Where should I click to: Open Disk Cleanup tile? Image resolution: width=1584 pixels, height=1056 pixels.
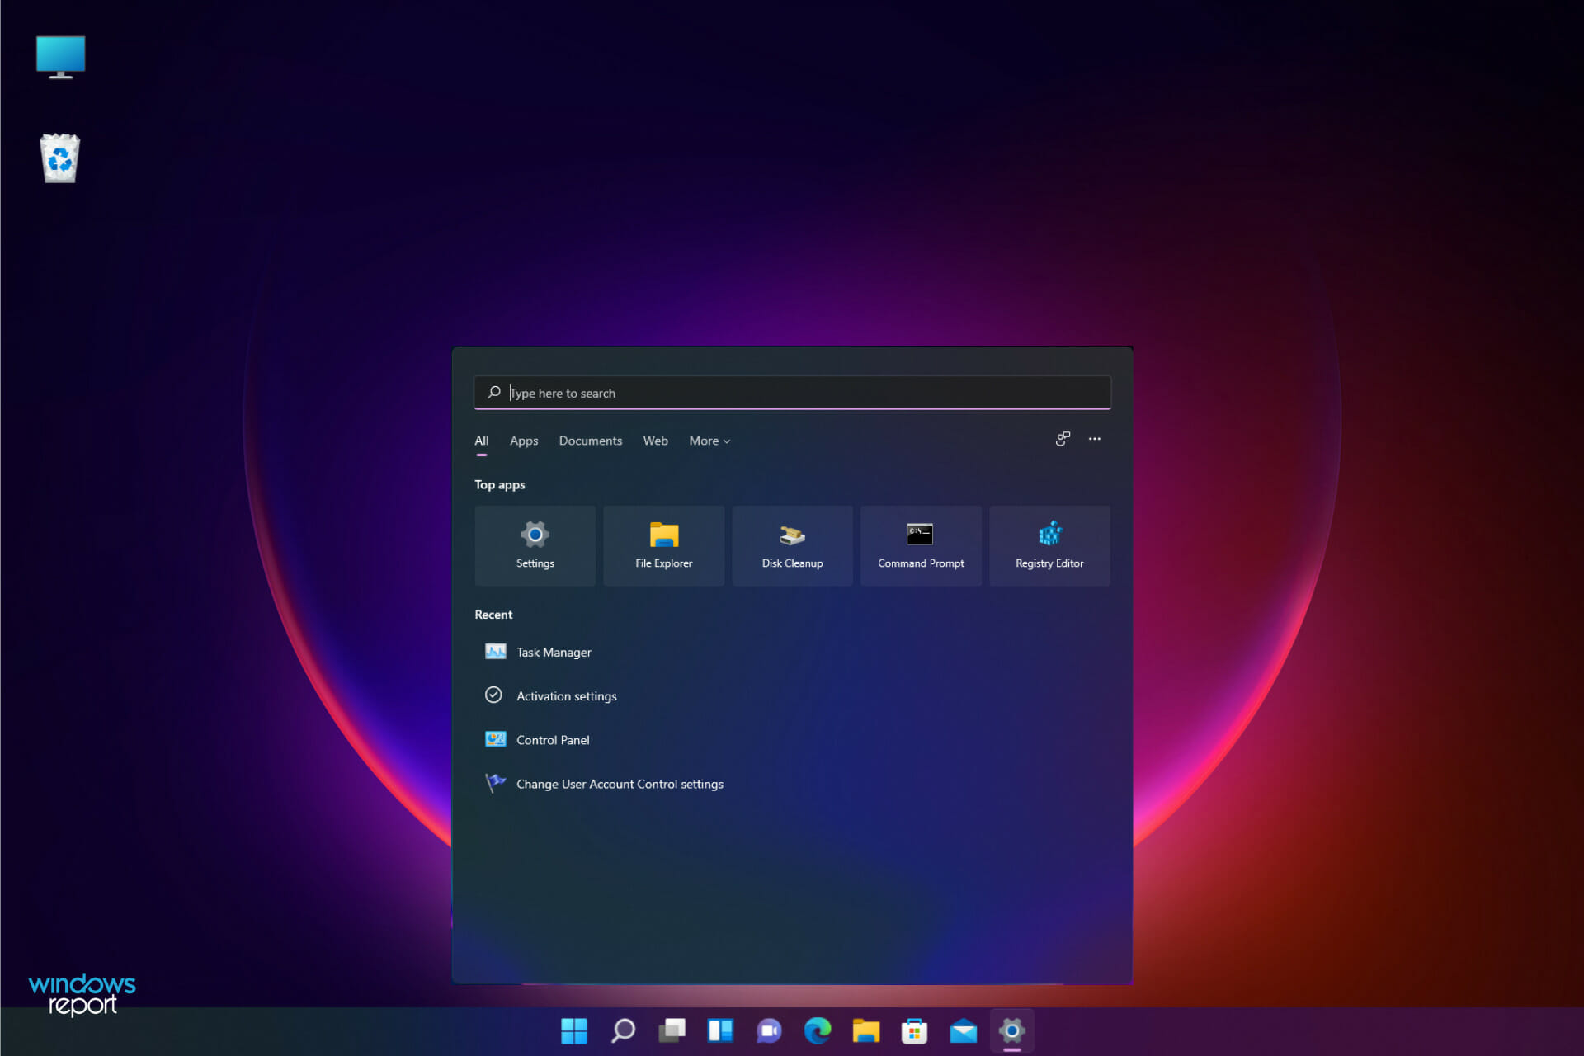[x=792, y=545]
